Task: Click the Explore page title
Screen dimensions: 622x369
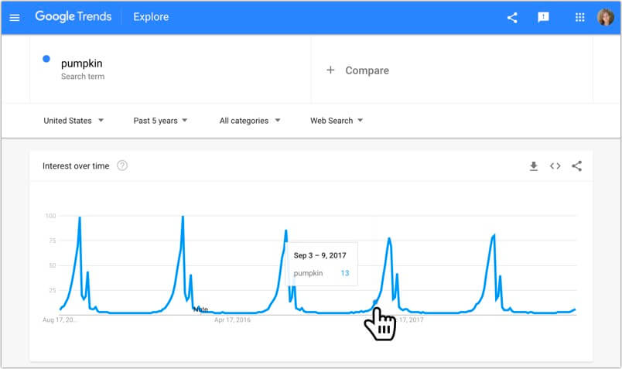Action: (x=151, y=17)
